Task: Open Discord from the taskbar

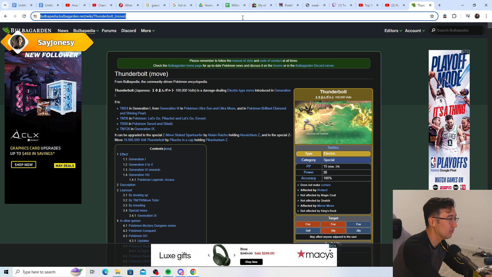Action: click(181, 272)
